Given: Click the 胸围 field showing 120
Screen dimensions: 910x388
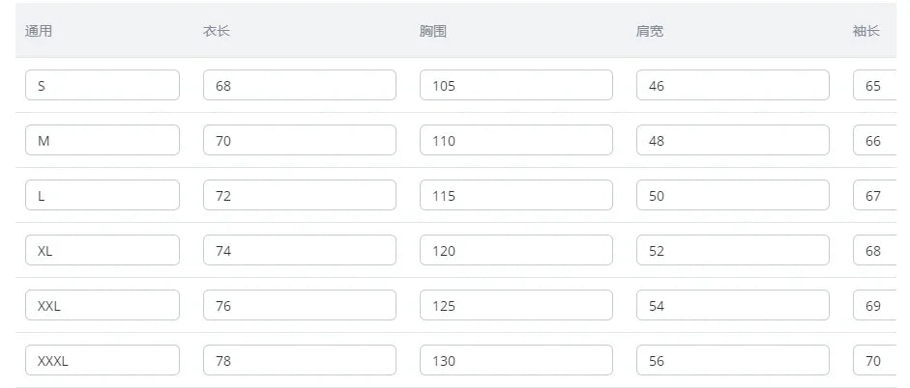Looking at the screenshot, I should (515, 250).
